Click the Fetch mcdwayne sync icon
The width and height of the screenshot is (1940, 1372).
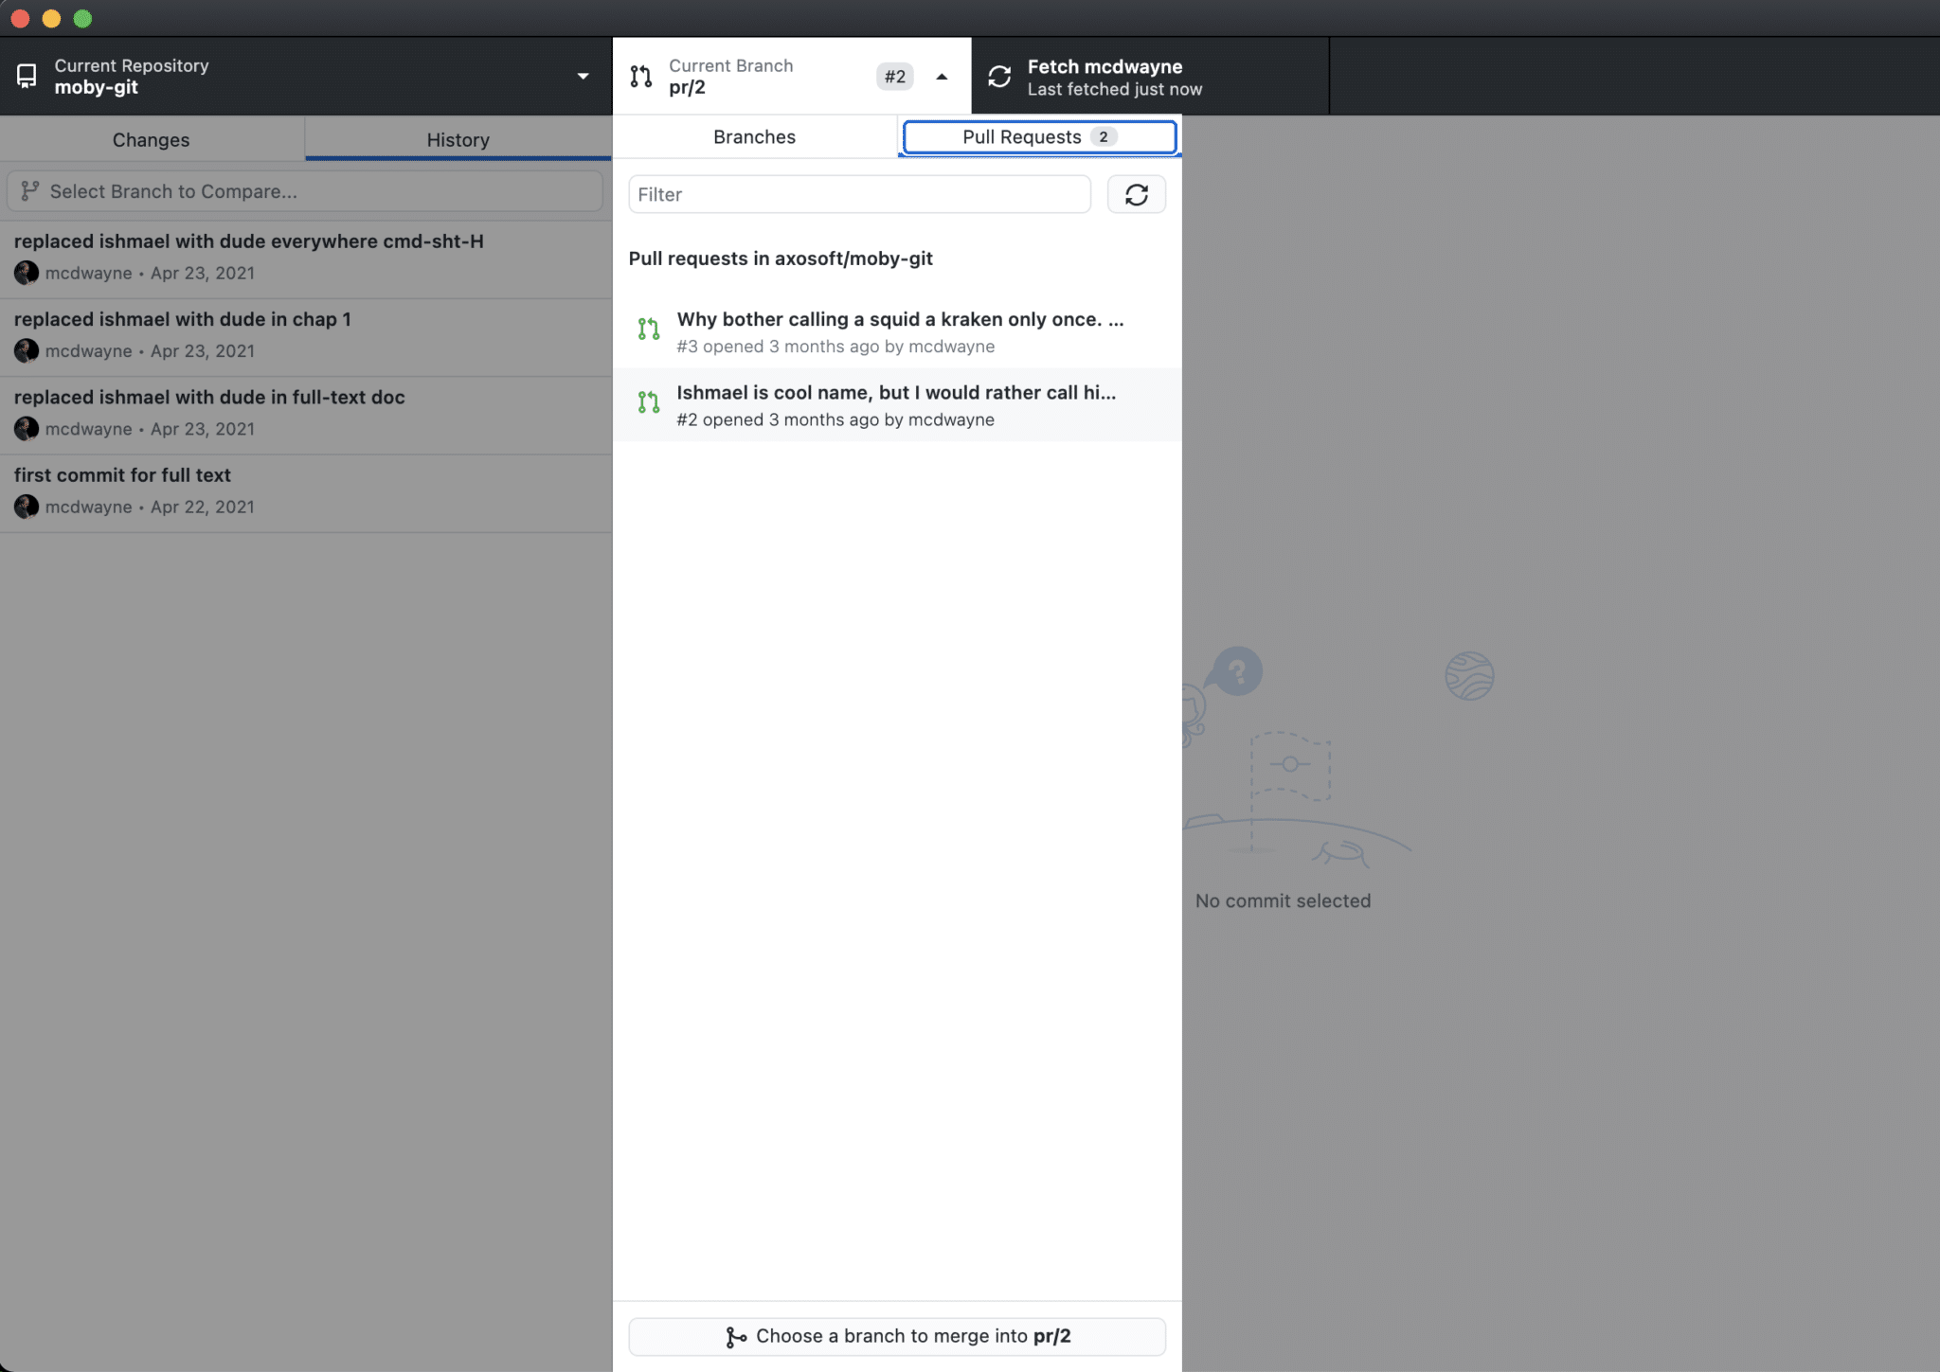point(998,76)
